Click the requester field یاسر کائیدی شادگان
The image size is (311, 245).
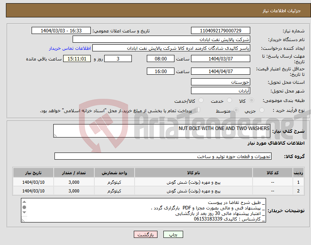[171, 48]
